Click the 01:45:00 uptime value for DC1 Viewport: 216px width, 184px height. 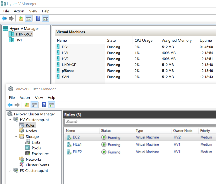[x=206, y=47]
